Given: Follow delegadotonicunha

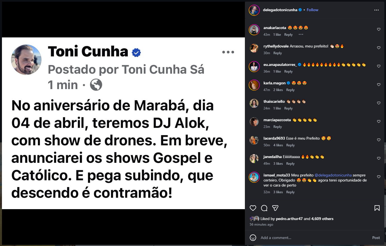Looking at the screenshot, I should point(312,10).
